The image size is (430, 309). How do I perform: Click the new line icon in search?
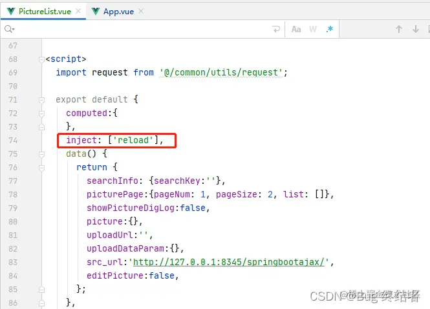point(276,29)
